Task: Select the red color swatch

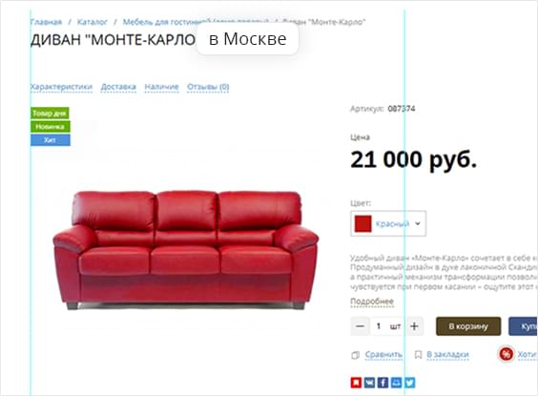Action: coord(362,223)
